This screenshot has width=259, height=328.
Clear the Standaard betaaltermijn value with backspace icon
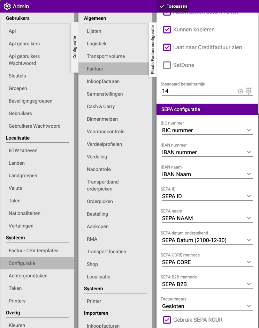241,91
